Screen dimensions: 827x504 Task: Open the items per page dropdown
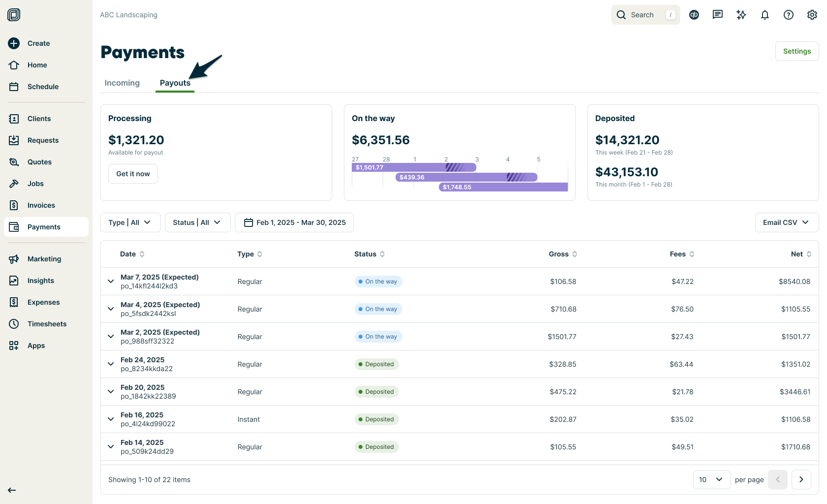click(711, 479)
